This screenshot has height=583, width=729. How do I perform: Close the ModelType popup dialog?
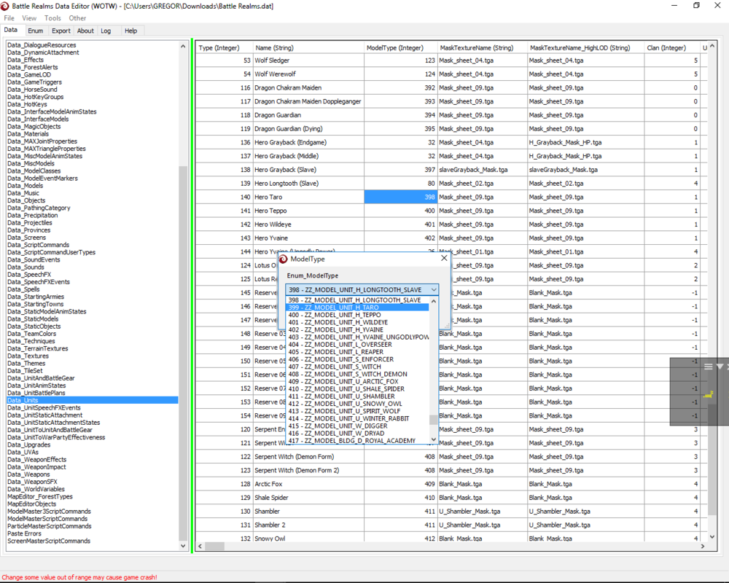tap(444, 258)
